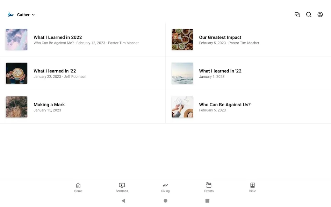Go to the Home tab
This screenshot has width=331, height=207.
pos(78,187)
